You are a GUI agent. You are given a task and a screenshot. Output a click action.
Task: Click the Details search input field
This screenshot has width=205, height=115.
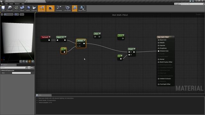pos(13,67)
